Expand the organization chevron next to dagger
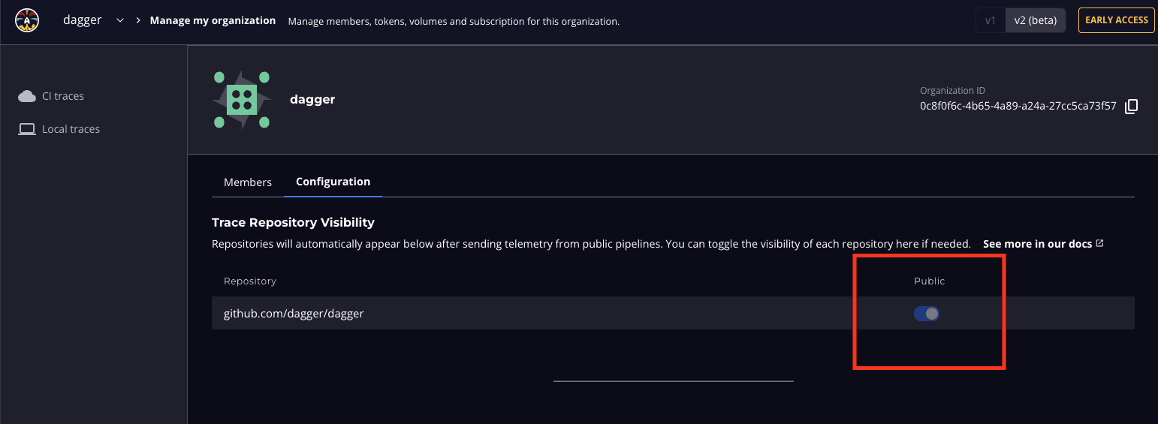The width and height of the screenshot is (1158, 424). 119,20
